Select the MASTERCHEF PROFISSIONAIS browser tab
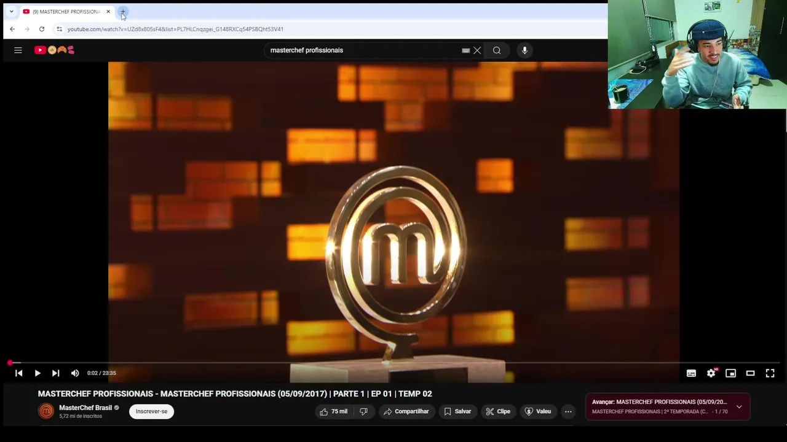787x442 pixels. [66, 12]
